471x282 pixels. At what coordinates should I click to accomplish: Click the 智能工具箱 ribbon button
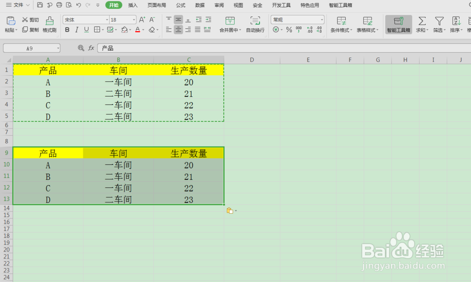(398, 24)
